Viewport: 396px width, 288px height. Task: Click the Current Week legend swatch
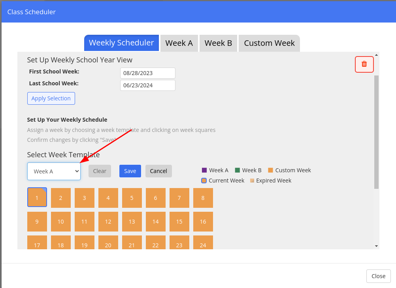click(x=204, y=181)
